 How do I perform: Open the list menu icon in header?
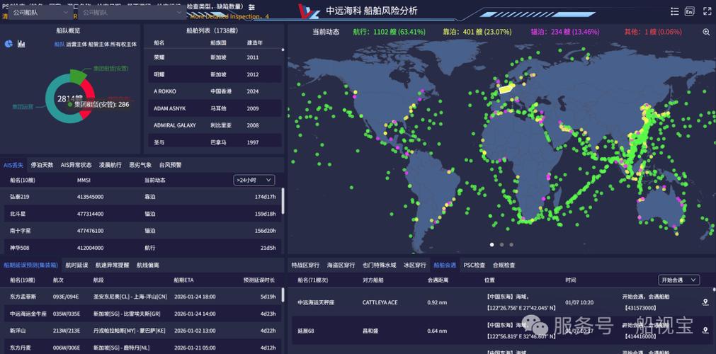coord(674,11)
